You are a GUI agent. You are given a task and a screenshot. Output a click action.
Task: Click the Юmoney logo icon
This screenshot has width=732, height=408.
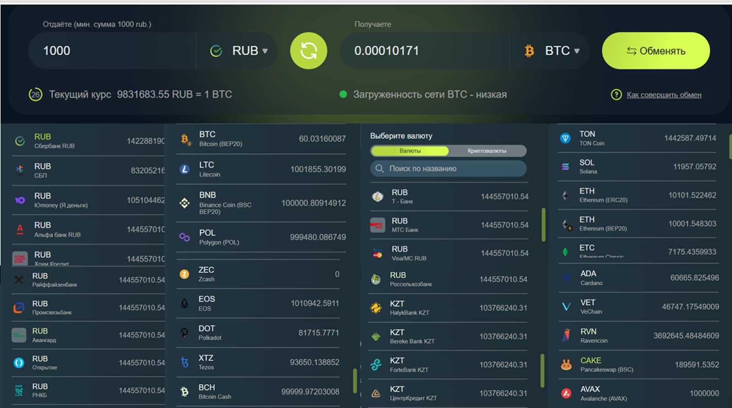click(20, 200)
